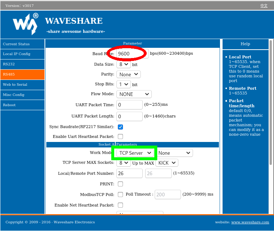Enable the ModbusTCP Poll checkbox

pyautogui.click(x=120, y=195)
